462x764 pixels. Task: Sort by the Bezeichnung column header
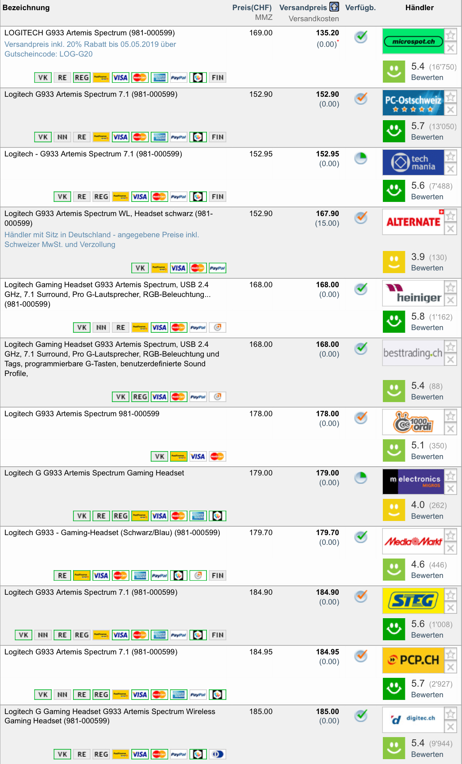[x=26, y=8]
